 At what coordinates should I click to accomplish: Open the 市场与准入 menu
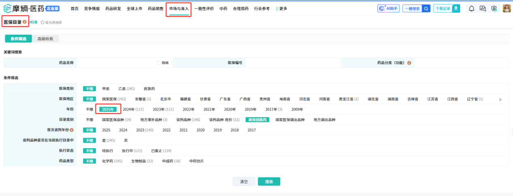click(x=179, y=9)
